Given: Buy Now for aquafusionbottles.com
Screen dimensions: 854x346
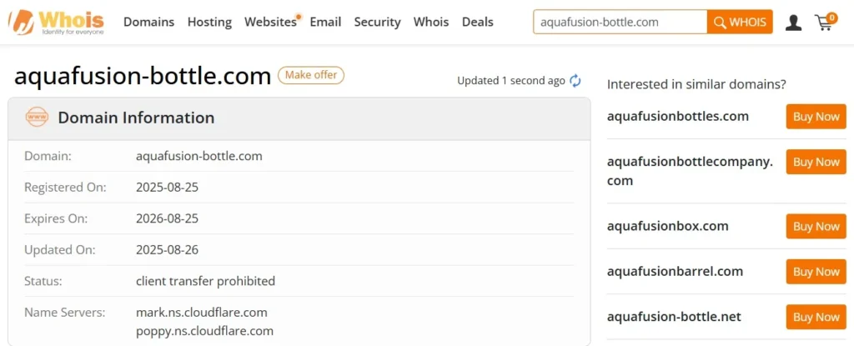Looking at the screenshot, I should click(x=816, y=117).
